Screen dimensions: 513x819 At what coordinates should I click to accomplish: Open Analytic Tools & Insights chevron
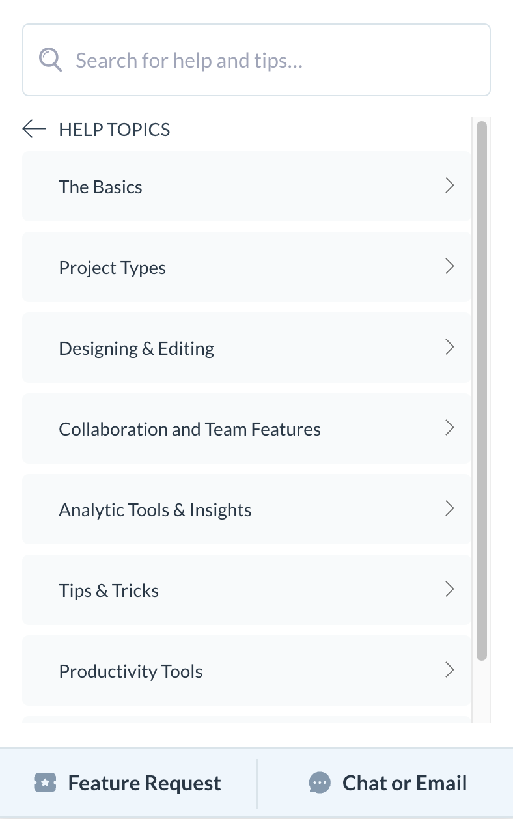[x=450, y=508]
